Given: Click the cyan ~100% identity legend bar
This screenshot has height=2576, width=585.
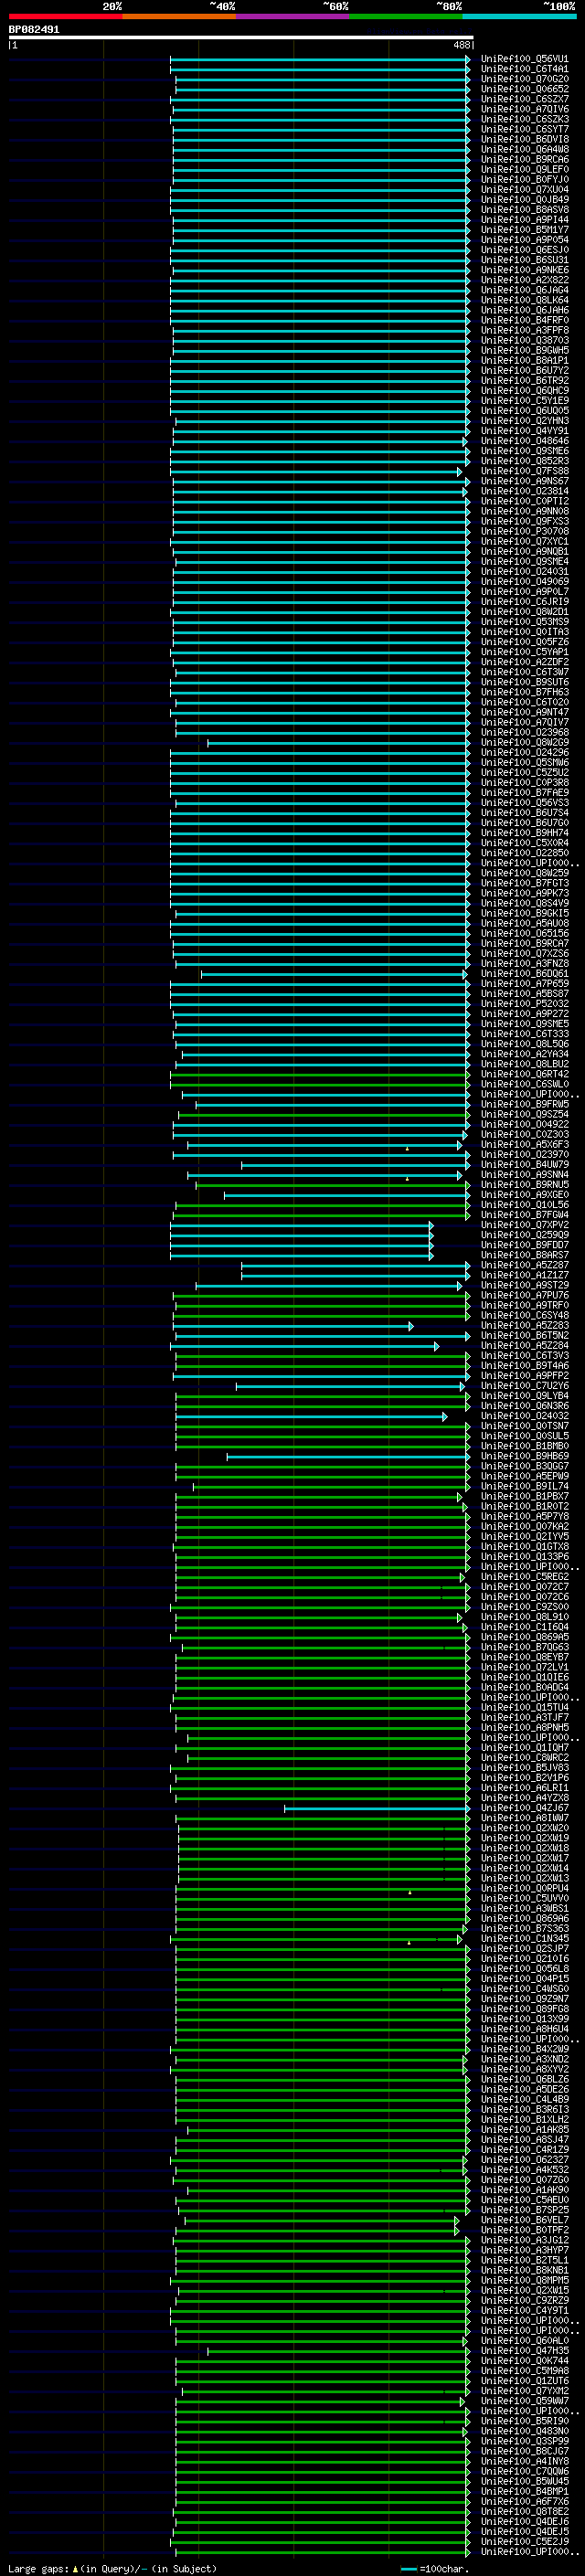Looking at the screenshot, I should [x=519, y=16].
